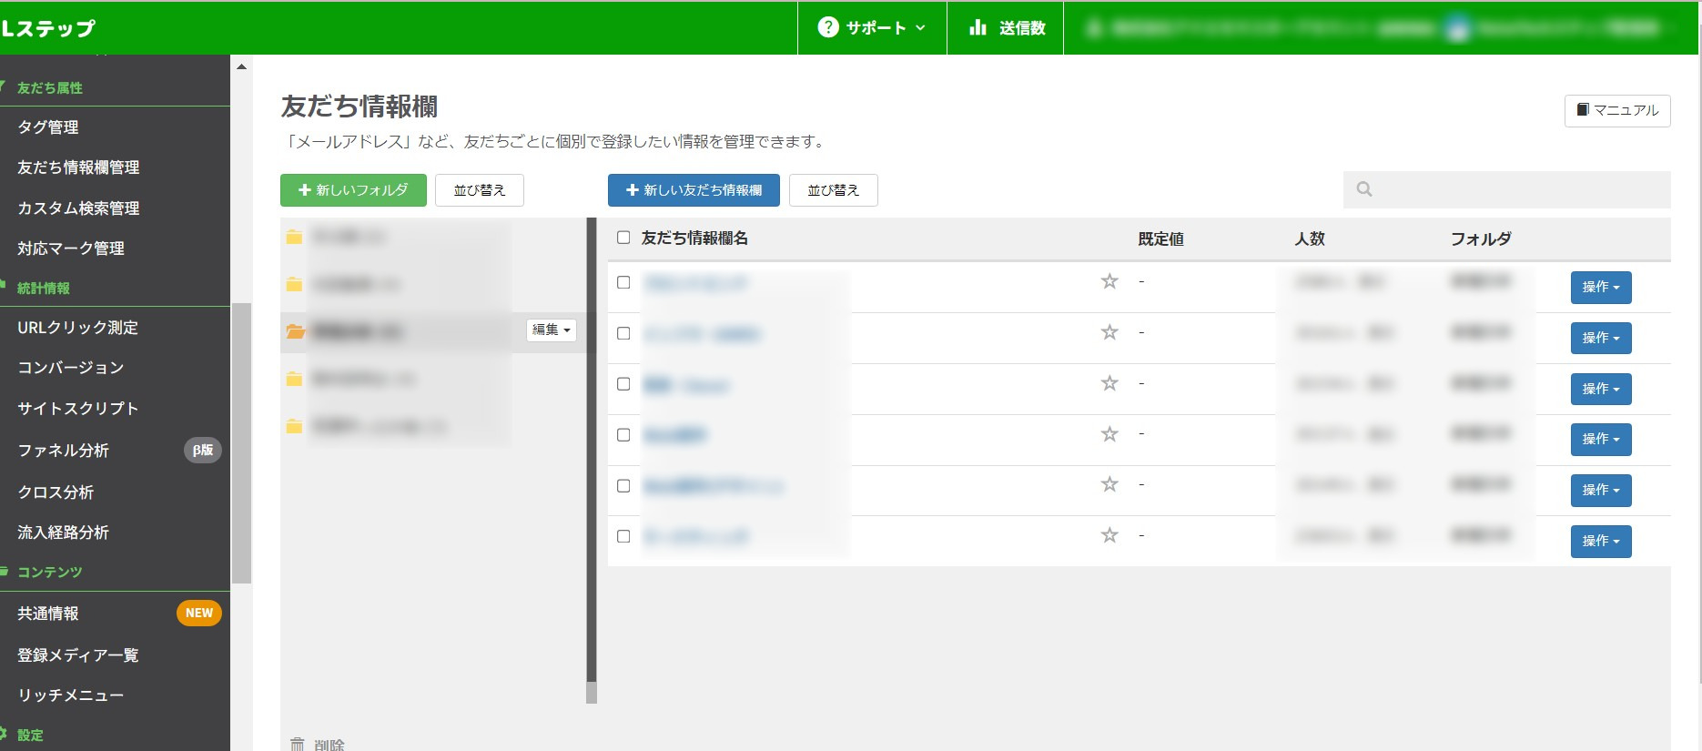Open the マニュアル button
Viewport: 1702px width, 751px height.
pos(1617,110)
